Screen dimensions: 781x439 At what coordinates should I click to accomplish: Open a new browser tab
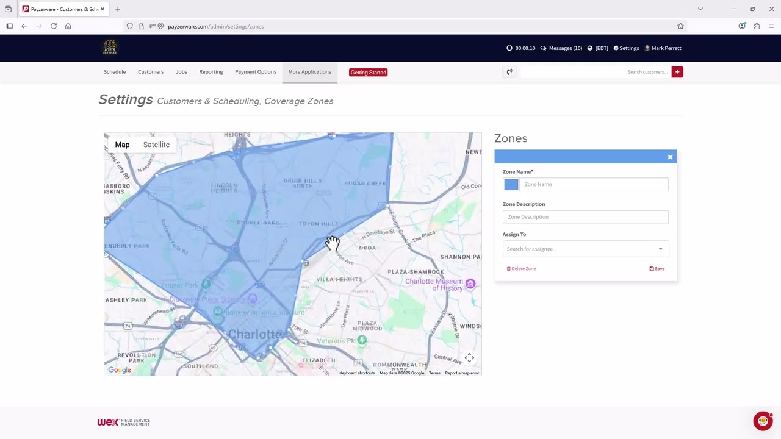click(118, 9)
